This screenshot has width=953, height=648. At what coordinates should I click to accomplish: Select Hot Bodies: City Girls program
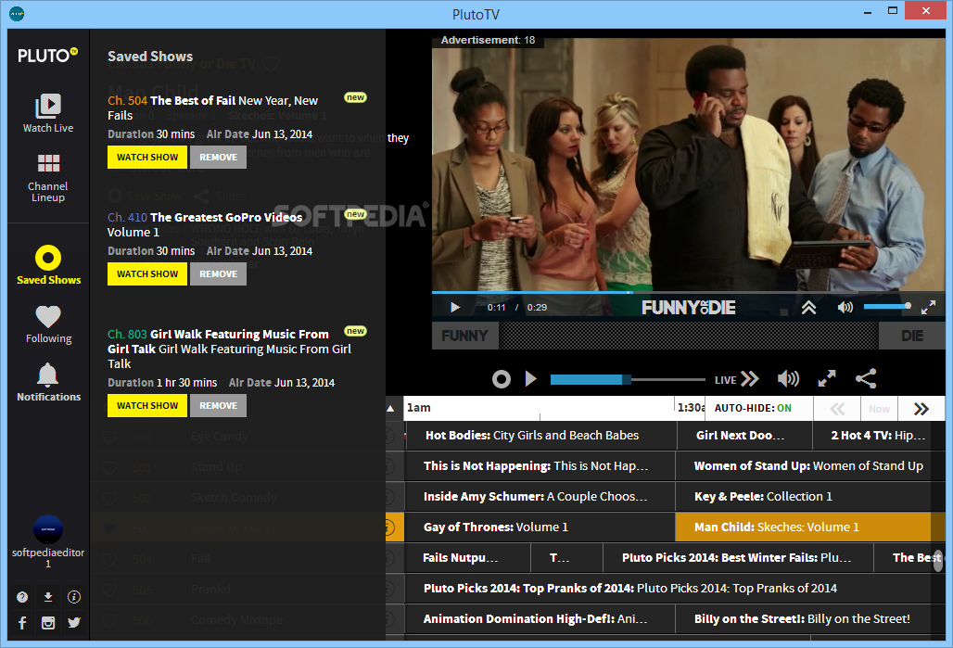pyautogui.click(x=540, y=435)
